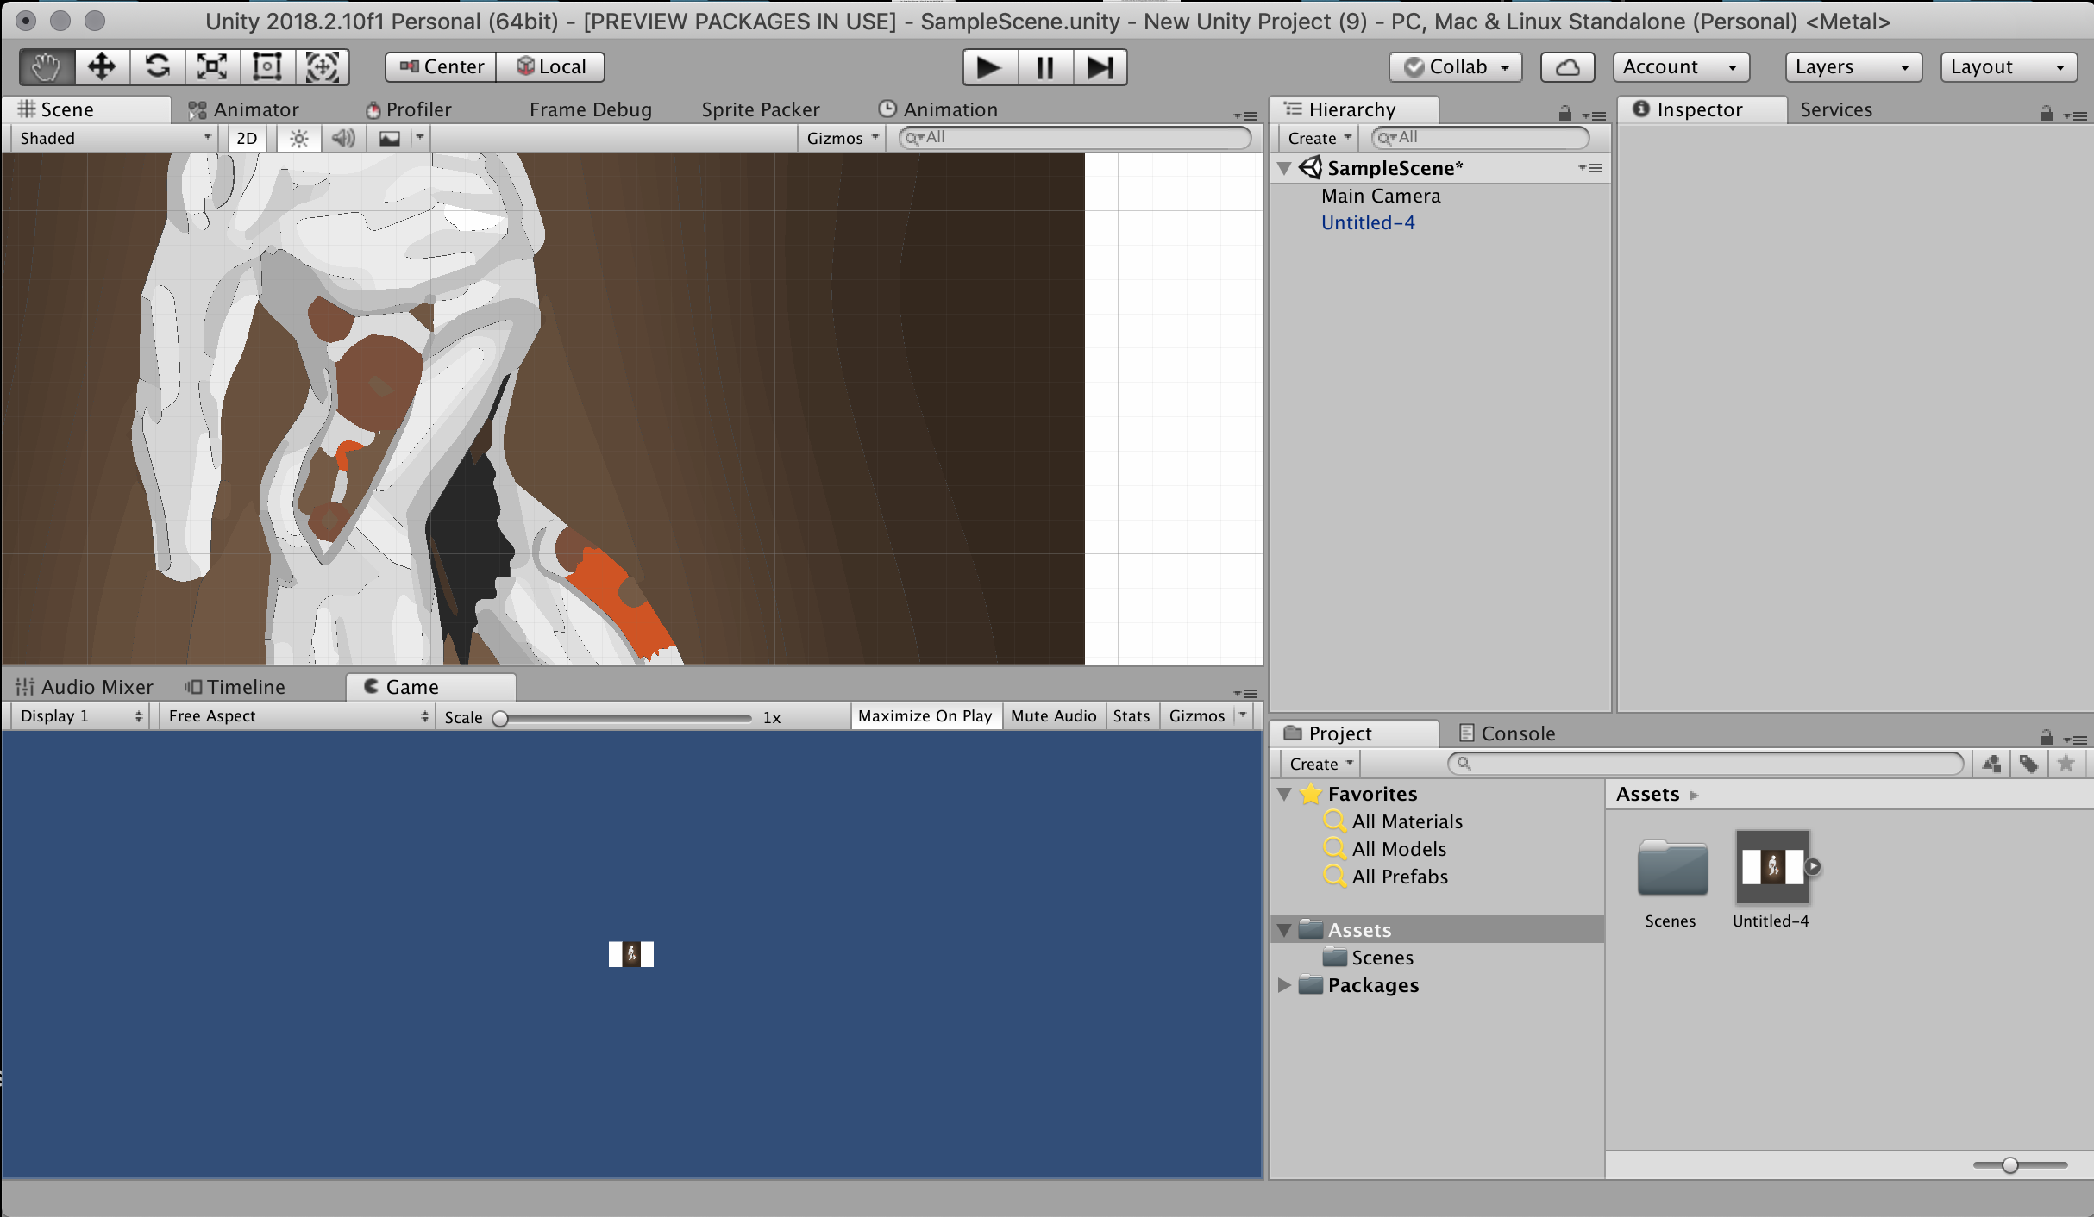Open the Services tab

(1836, 109)
